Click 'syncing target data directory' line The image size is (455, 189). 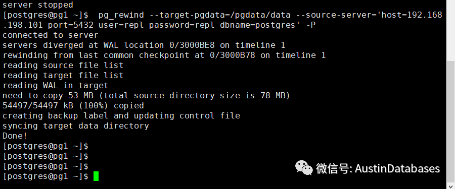pyautogui.click(x=76, y=126)
